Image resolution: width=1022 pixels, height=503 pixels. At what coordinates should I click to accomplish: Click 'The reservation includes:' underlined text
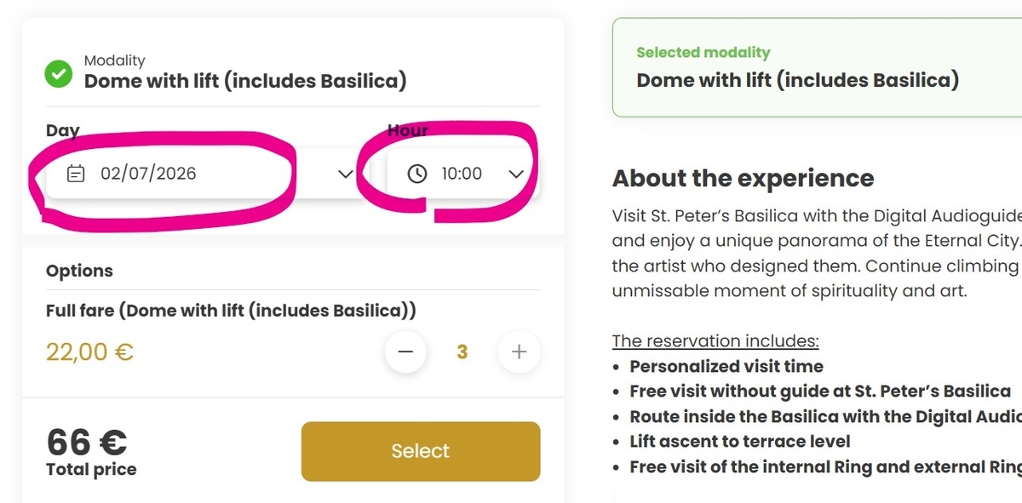pos(715,341)
